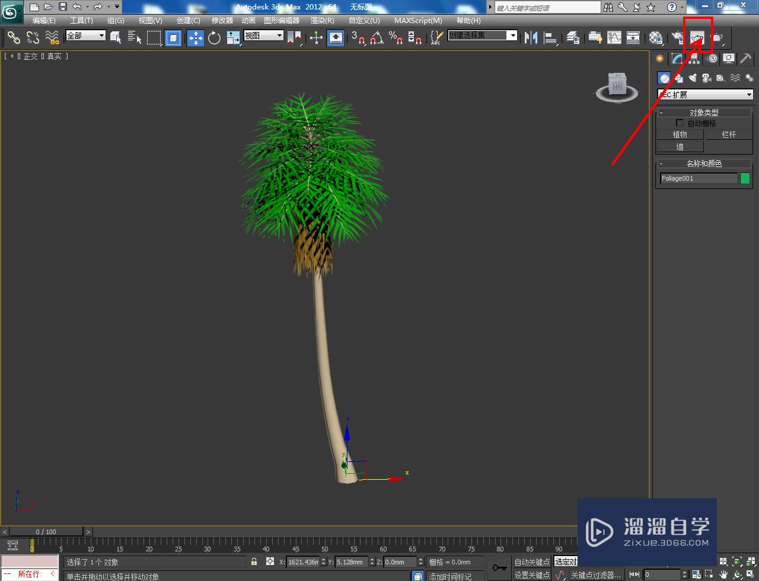The image size is (759, 581).
Task: Collapse the 对象类型 rollout
Action: point(704,113)
